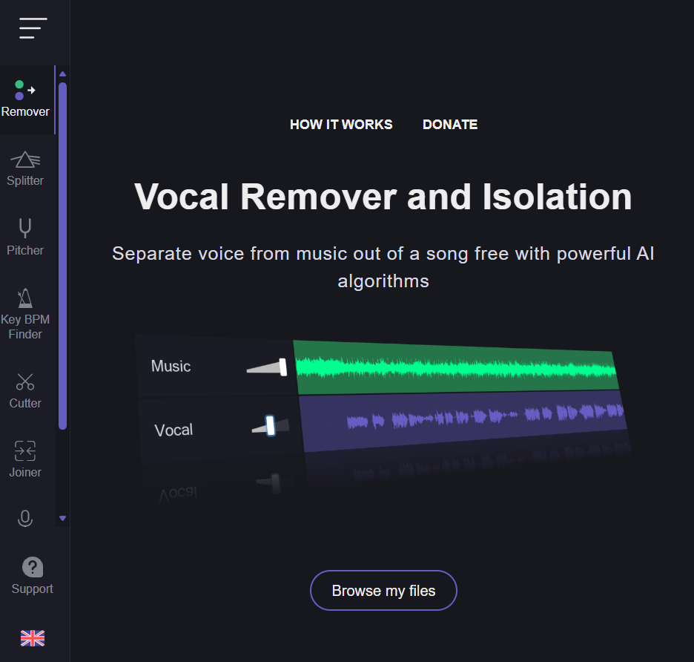The height and width of the screenshot is (662, 694).
Task: Open the DONATE page
Action: pos(449,124)
